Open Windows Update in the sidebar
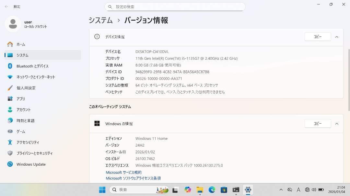The width and height of the screenshot is (350, 196). point(30,164)
